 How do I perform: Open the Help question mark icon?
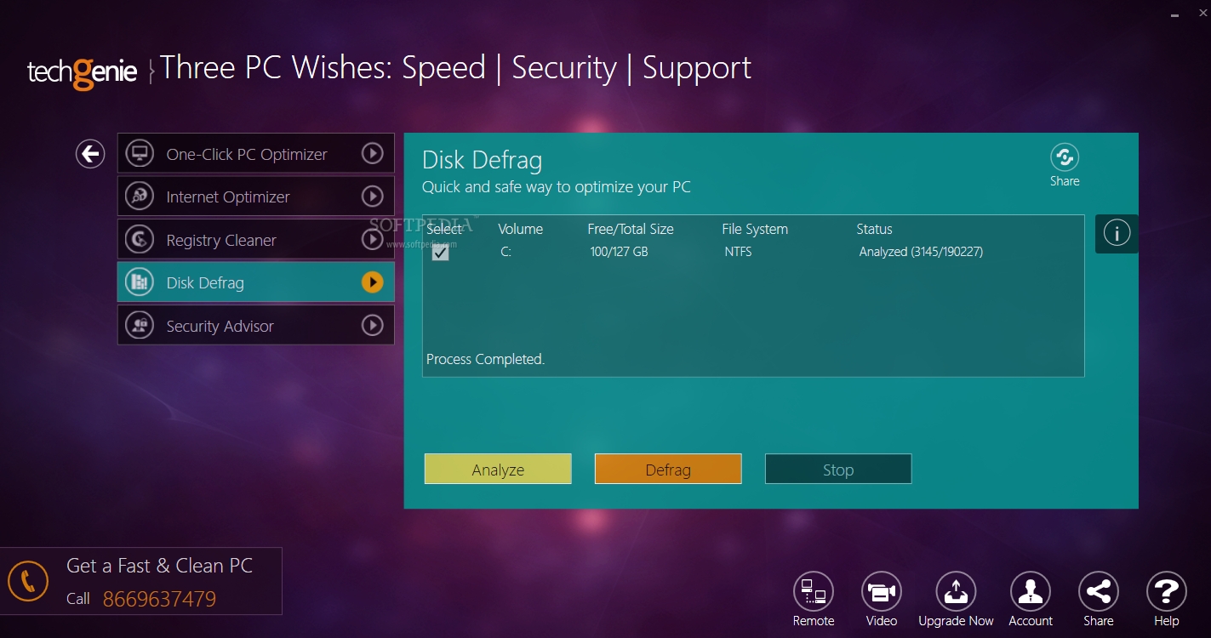point(1167,591)
